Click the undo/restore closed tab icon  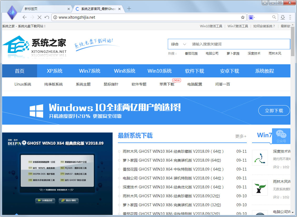pos(47,17)
